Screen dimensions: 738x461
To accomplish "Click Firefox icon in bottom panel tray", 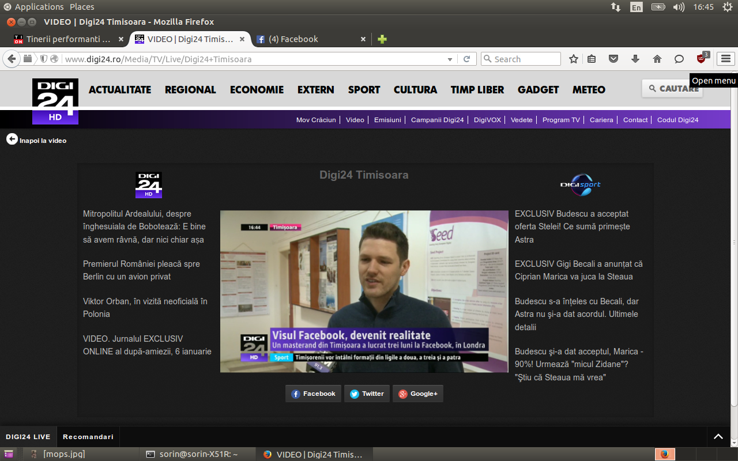I will point(665,454).
